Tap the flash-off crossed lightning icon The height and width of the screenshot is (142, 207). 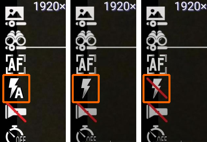(157, 88)
